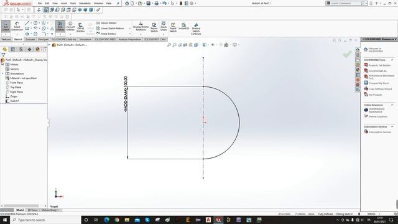The image size is (398, 224).
Task: Select the Smart Dimension tool
Action: tap(17, 26)
